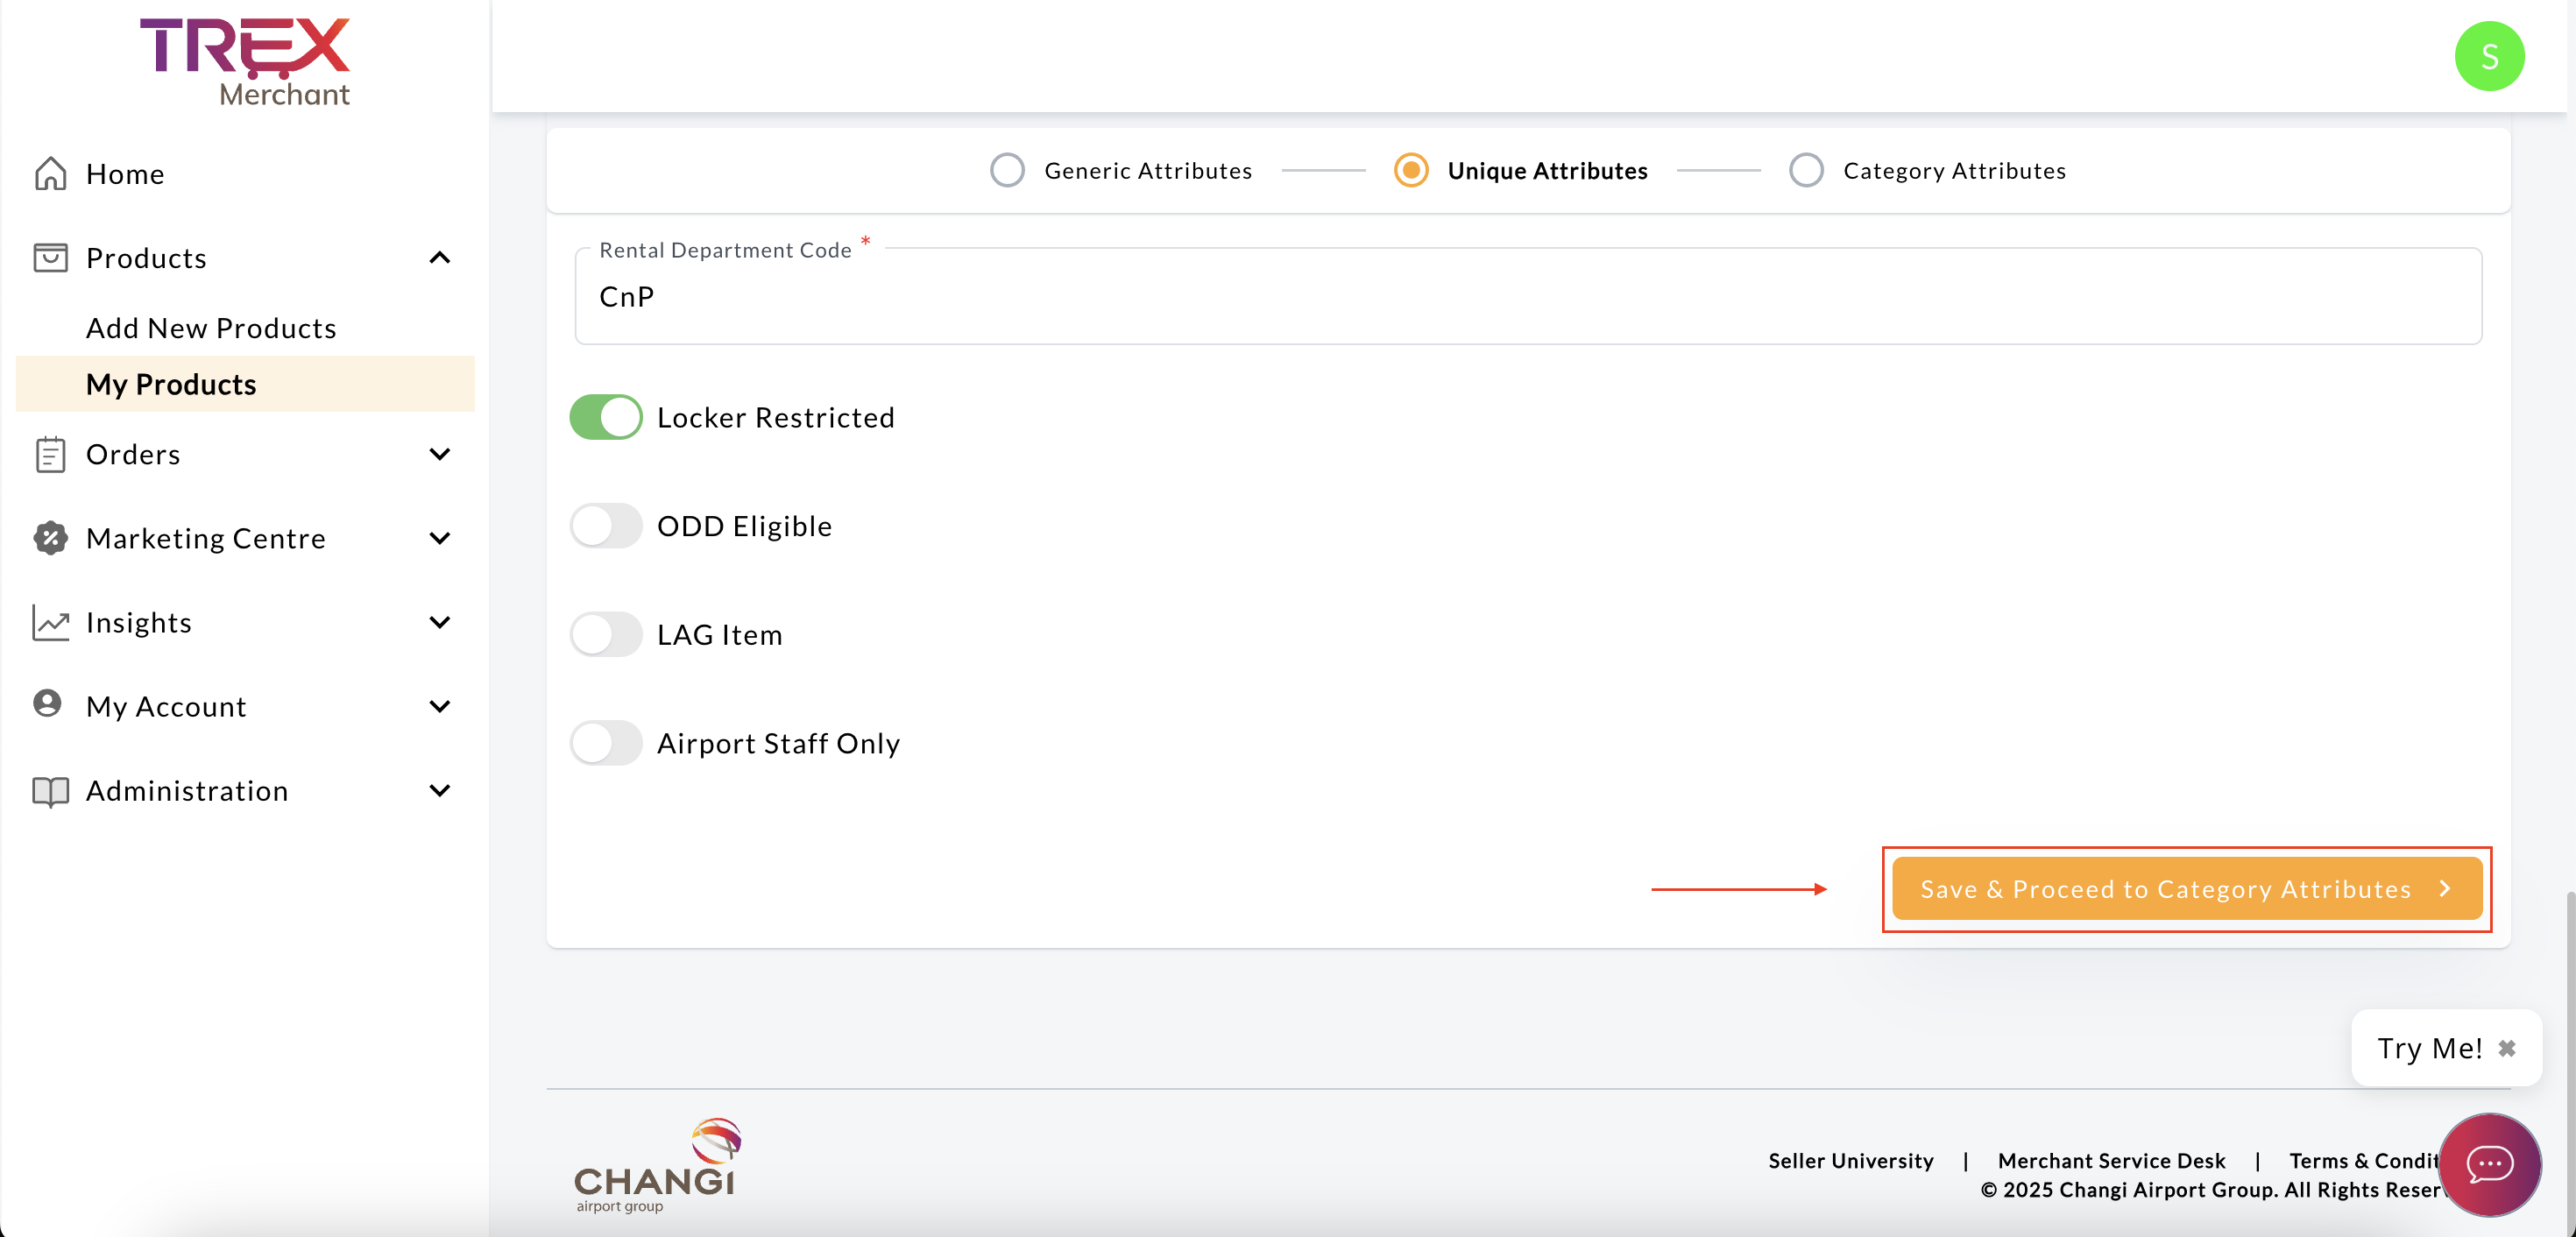Click the Marketing Centre percent badge icon

(50, 538)
